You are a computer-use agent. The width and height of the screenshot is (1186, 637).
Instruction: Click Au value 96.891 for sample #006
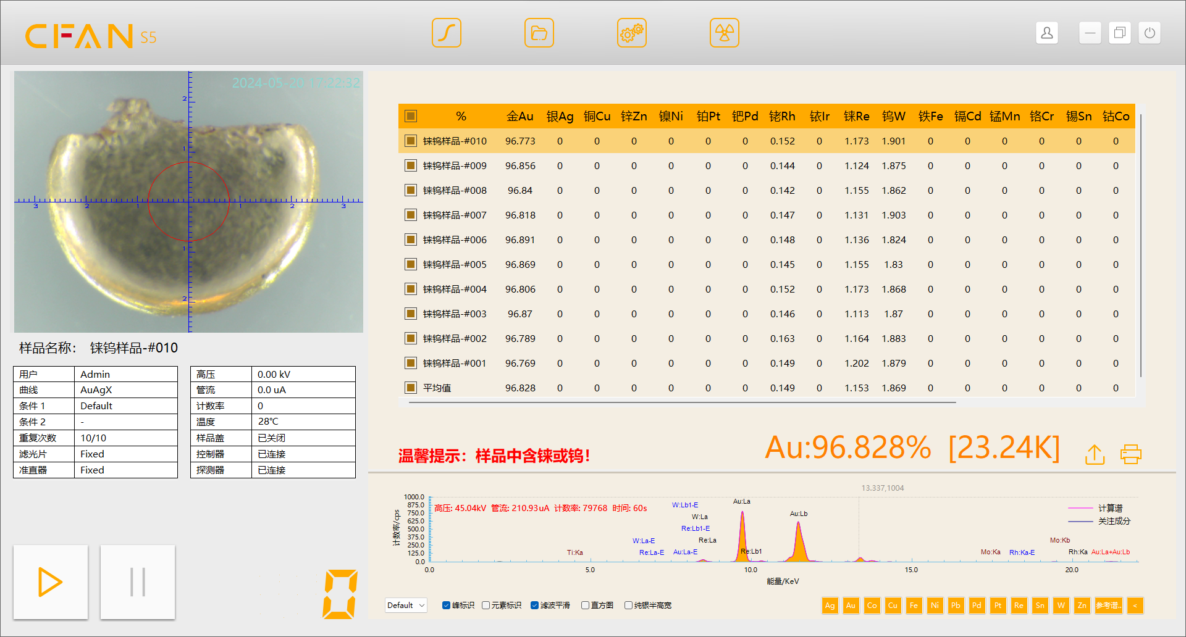click(520, 239)
